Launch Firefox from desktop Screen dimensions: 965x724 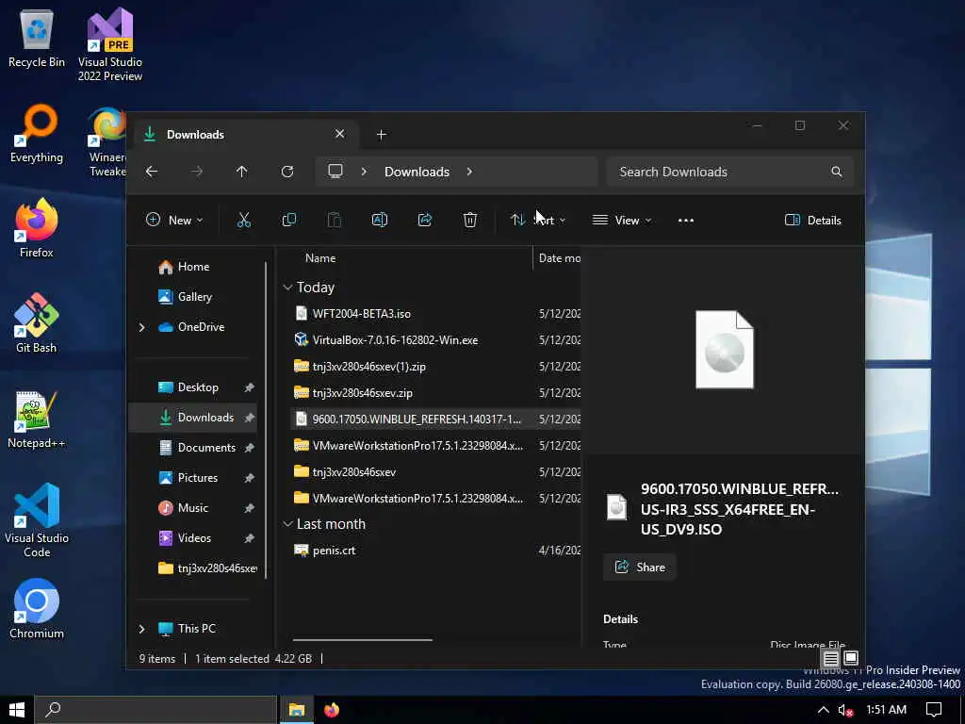37,228
